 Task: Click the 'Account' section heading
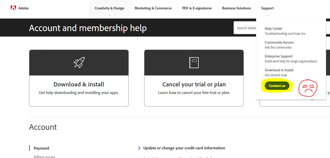(x=43, y=127)
